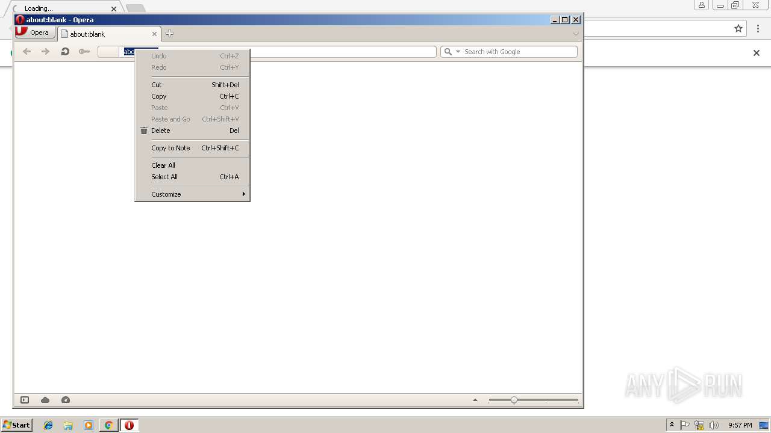Viewport: 771px width, 433px height.
Task: Choose Select All from context menu
Action: click(x=192, y=177)
